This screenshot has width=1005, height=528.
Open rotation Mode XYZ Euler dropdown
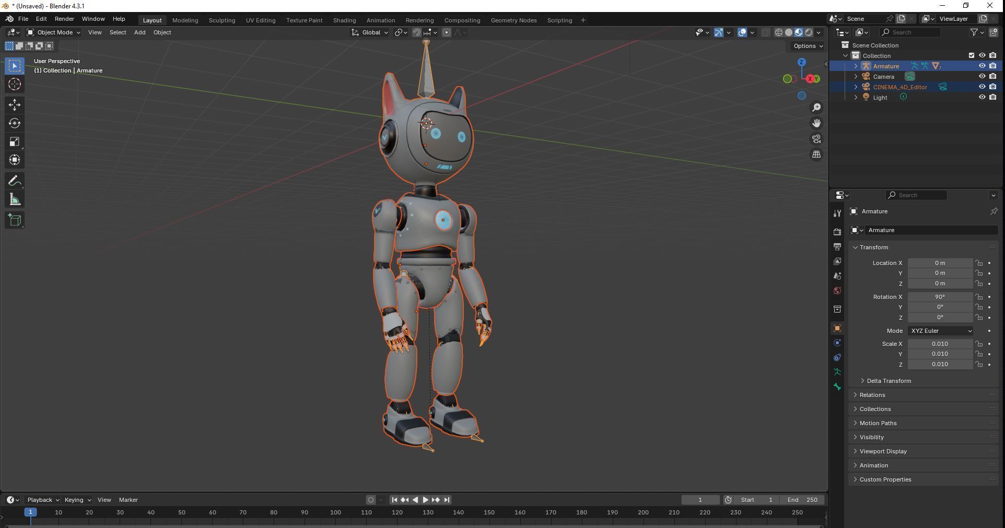click(940, 331)
